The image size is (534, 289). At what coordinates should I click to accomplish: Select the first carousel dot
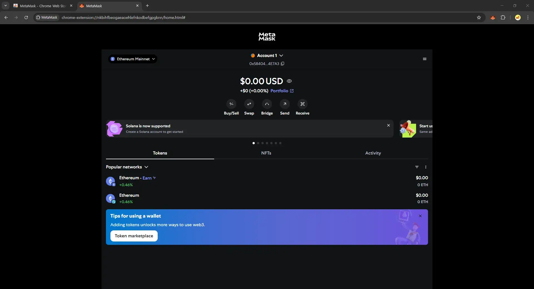click(x=253, y=143)
